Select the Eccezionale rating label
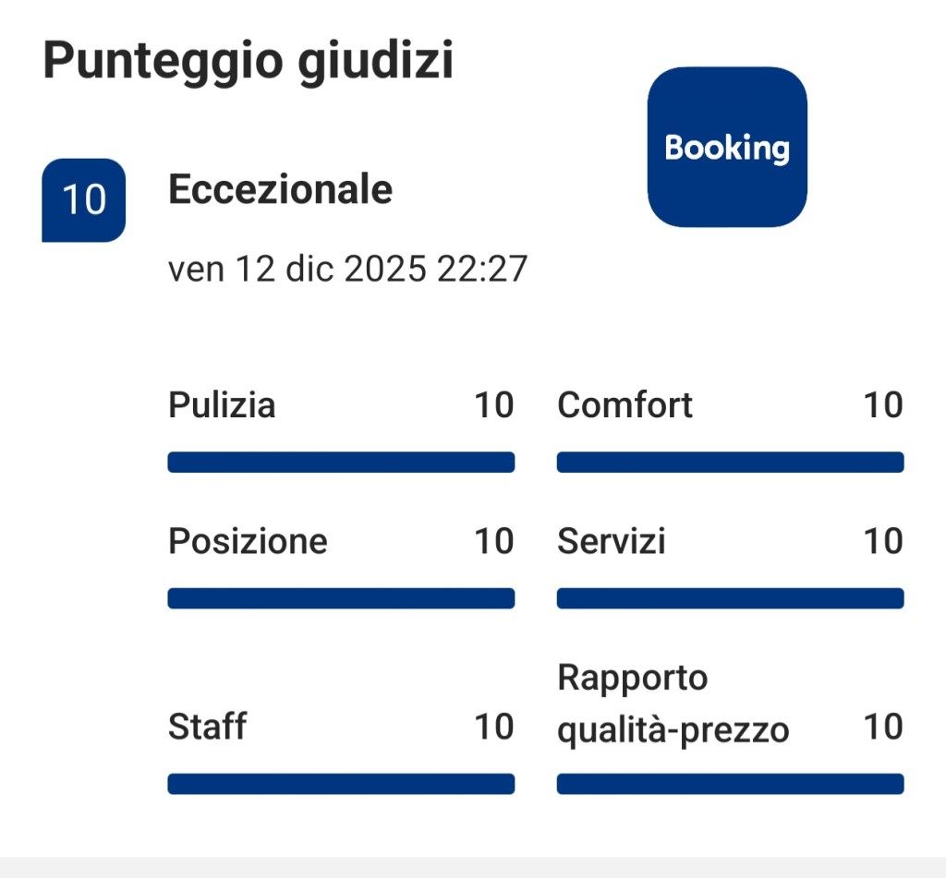946x878 pixels. 280,189
